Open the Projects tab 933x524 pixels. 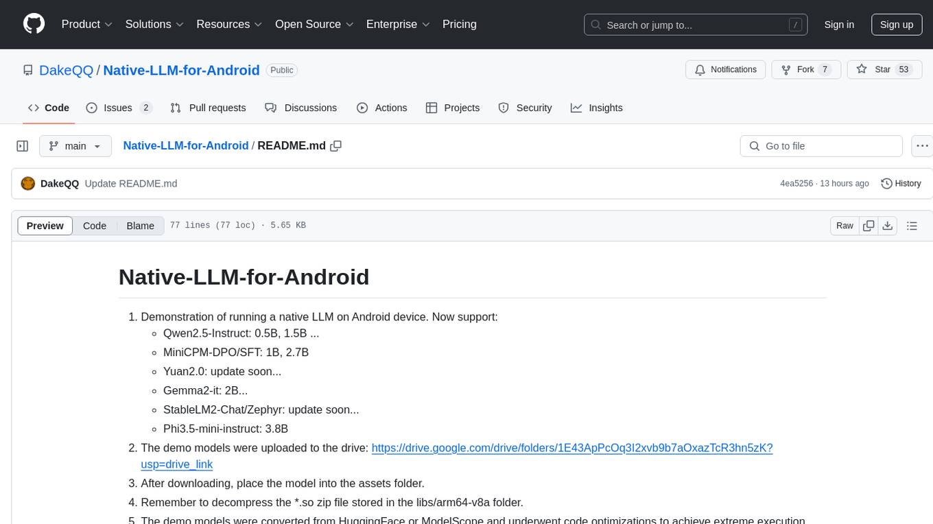(x=453, y=108)
